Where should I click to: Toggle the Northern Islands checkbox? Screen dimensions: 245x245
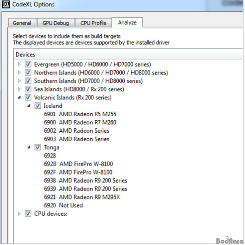coord(28,73)
